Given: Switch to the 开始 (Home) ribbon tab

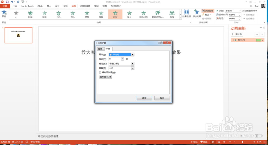Looking at the screenshot, I should tap(14, 6).
